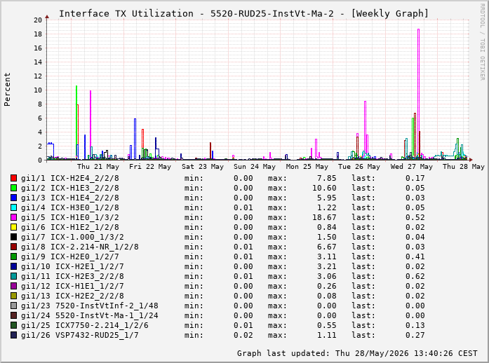Select legend label gi1/12 ICX-H1E1_1/2/7
Screen dimensions: 489x363
tap(72, 286)
